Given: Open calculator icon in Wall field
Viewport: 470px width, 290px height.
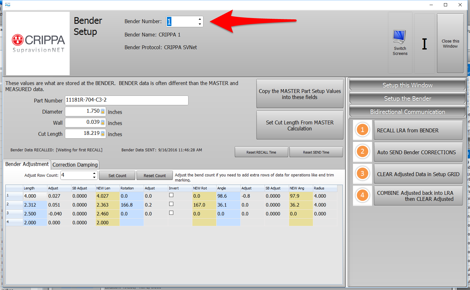Looking at the screenshot, I should click(103, 122).
